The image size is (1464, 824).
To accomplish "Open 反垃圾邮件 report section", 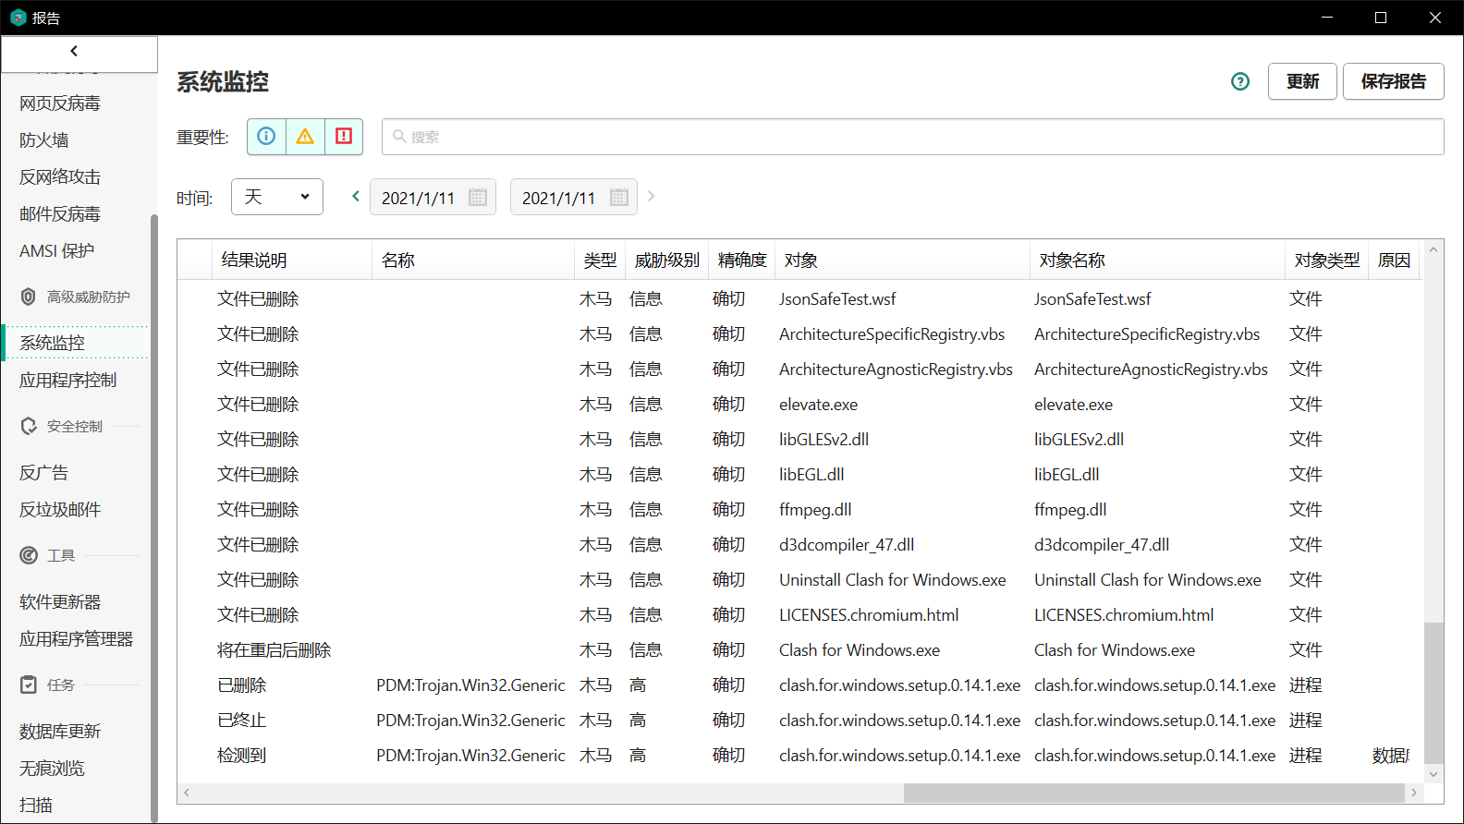I will 60,510.
